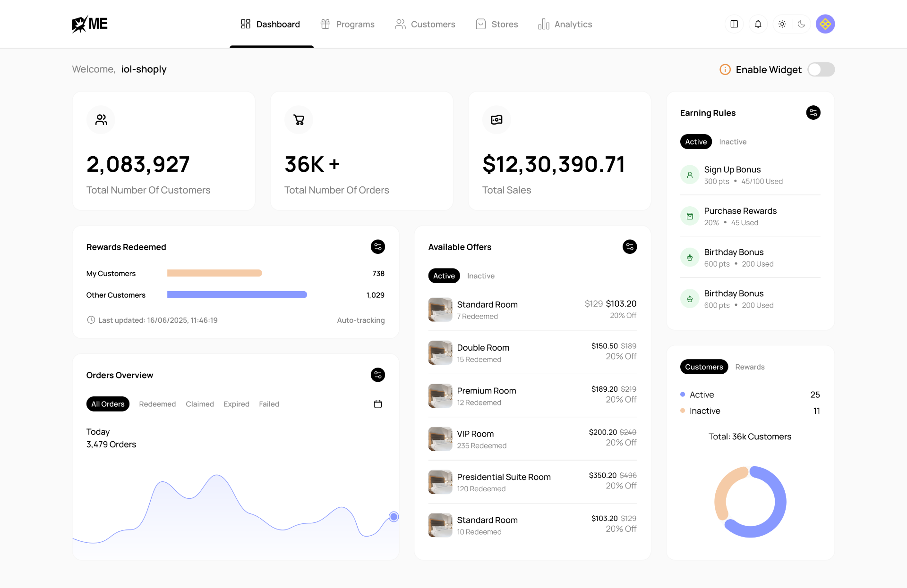Open the sidebar layout panel icon
Viewport: 907px width, 588px height.
point(734,24)
